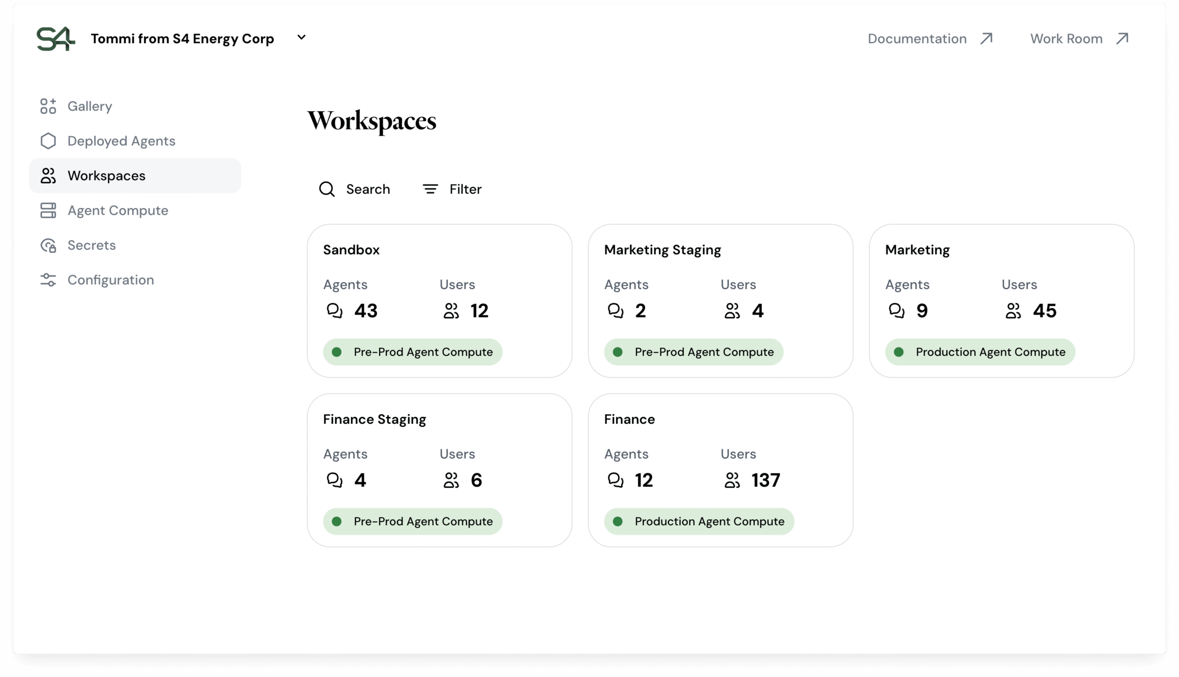Click green status dot in Finance compute badge

(618, 521)
